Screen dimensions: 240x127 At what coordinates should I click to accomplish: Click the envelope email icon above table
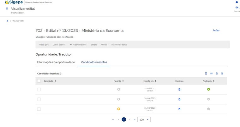212,74
